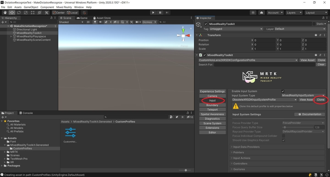Viewport: 330px width, 177px height.
Task: Toggle the MixedRealityToolkit object active checkbox
Action: point(206,24)
